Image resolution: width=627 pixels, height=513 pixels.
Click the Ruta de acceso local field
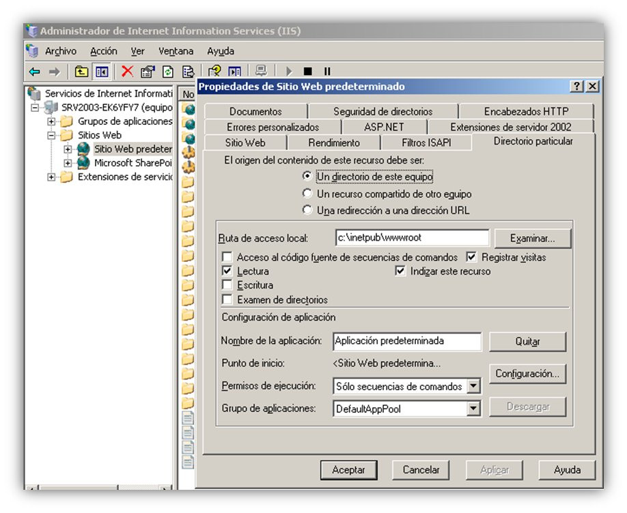point(413,237)
